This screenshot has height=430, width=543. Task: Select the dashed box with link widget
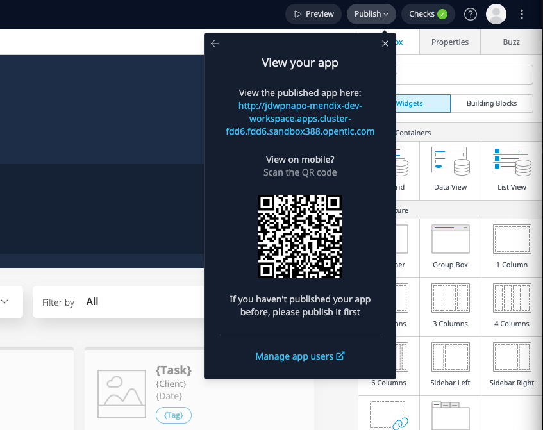(388, 415)
